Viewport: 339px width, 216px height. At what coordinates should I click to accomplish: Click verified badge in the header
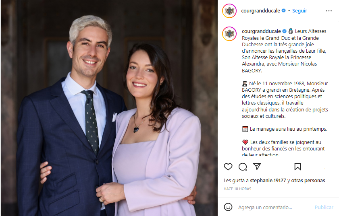point(284,10)
